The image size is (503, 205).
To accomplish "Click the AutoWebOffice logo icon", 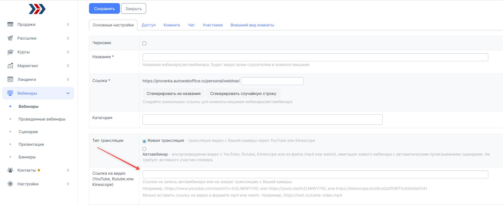I will point(37,9).
